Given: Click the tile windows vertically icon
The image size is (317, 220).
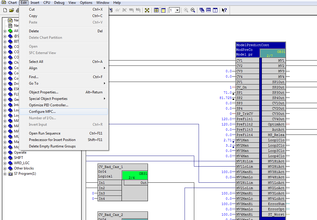Looking at the screenshot, I should pos(215,10).
